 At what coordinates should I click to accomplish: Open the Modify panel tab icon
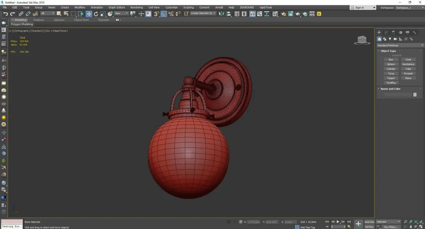pos(386,33)
